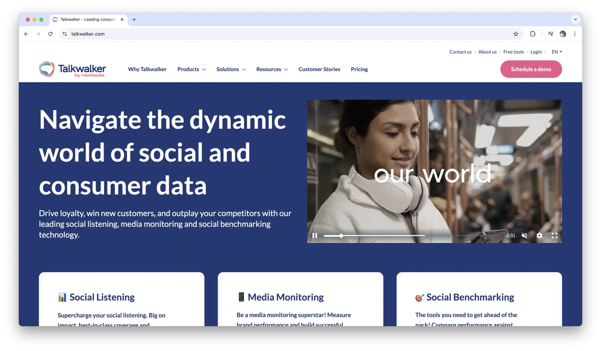This screenshot has height=351, width=601.
Task: Go to Customer Stories
Action: pos(319,69)
